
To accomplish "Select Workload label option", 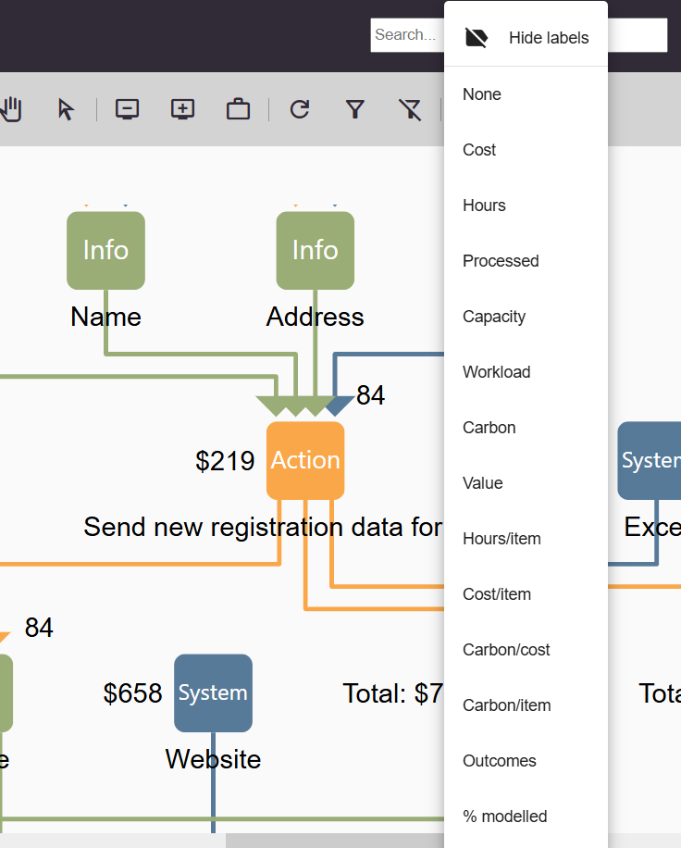I will click(x=526, y=372).
